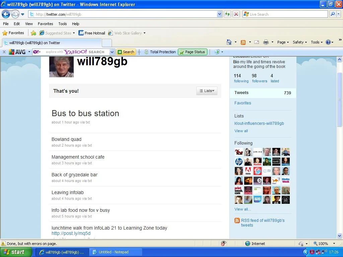
Task: Click inside the Live Search box
Action: pyautogui.click(x=285, y=14)
